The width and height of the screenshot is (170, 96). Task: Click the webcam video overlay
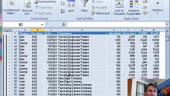[149, 87]
